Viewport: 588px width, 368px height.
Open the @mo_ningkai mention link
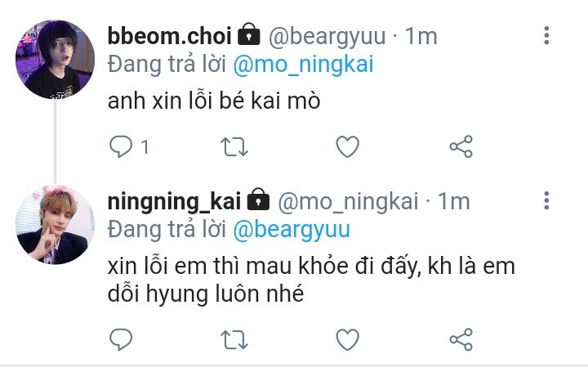point(303,65)
